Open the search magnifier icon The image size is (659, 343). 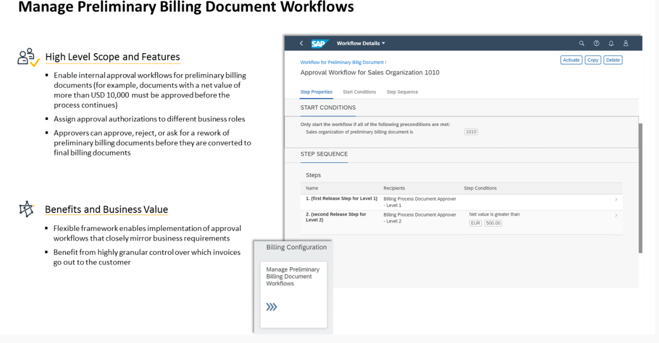[x=581, y=43]
